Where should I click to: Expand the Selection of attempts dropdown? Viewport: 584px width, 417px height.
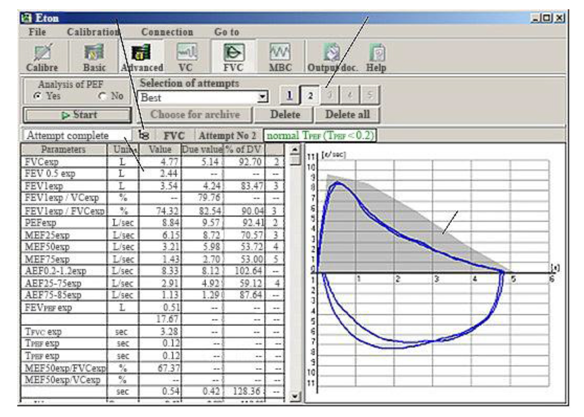point(263,97)
